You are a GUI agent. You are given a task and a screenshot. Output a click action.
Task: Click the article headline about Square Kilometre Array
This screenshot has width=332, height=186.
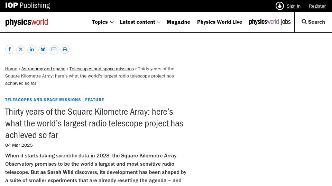(x=94, y=124)
